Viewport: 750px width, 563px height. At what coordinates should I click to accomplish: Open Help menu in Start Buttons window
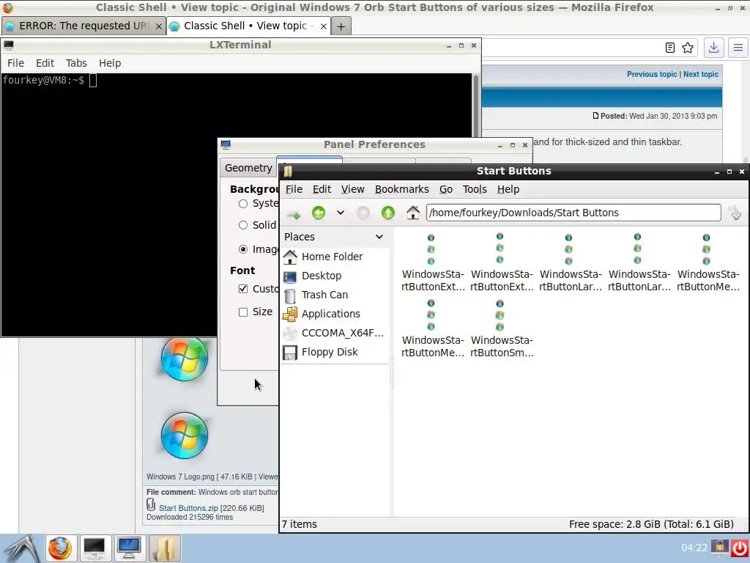pyautogui.click(x=508, y=189)
